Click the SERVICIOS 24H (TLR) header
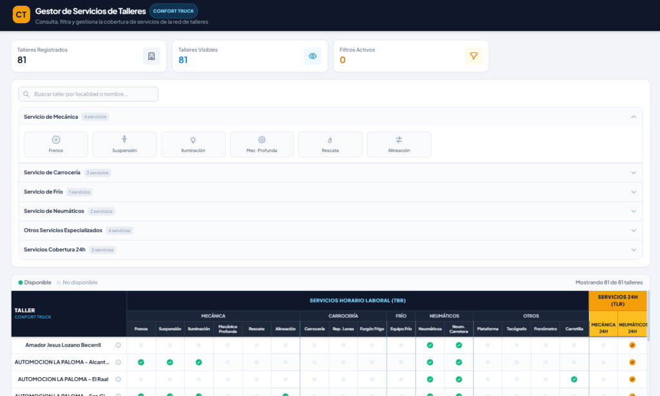The width and height of the screenshot is (660, 396). pyautogui.click(x=617, y=301)
